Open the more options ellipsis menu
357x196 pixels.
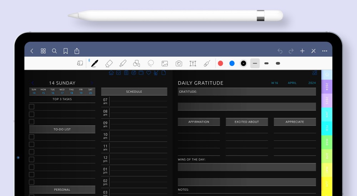[x=325, y=51]
